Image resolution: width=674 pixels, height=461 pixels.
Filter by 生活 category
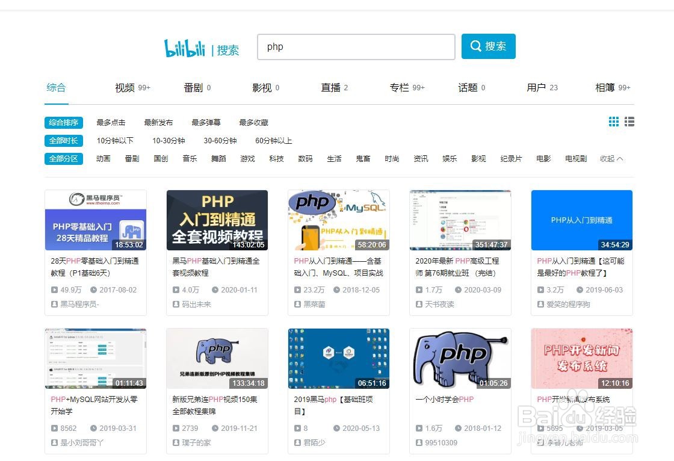334,159
